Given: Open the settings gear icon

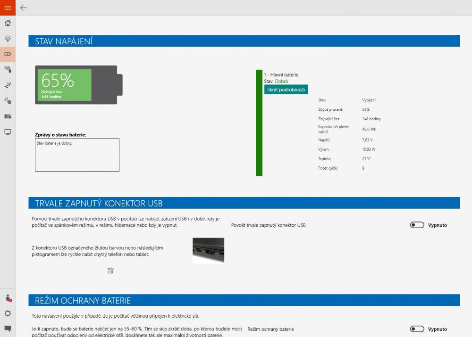Looking at the screenshot, I should click(x=8, y=313).
